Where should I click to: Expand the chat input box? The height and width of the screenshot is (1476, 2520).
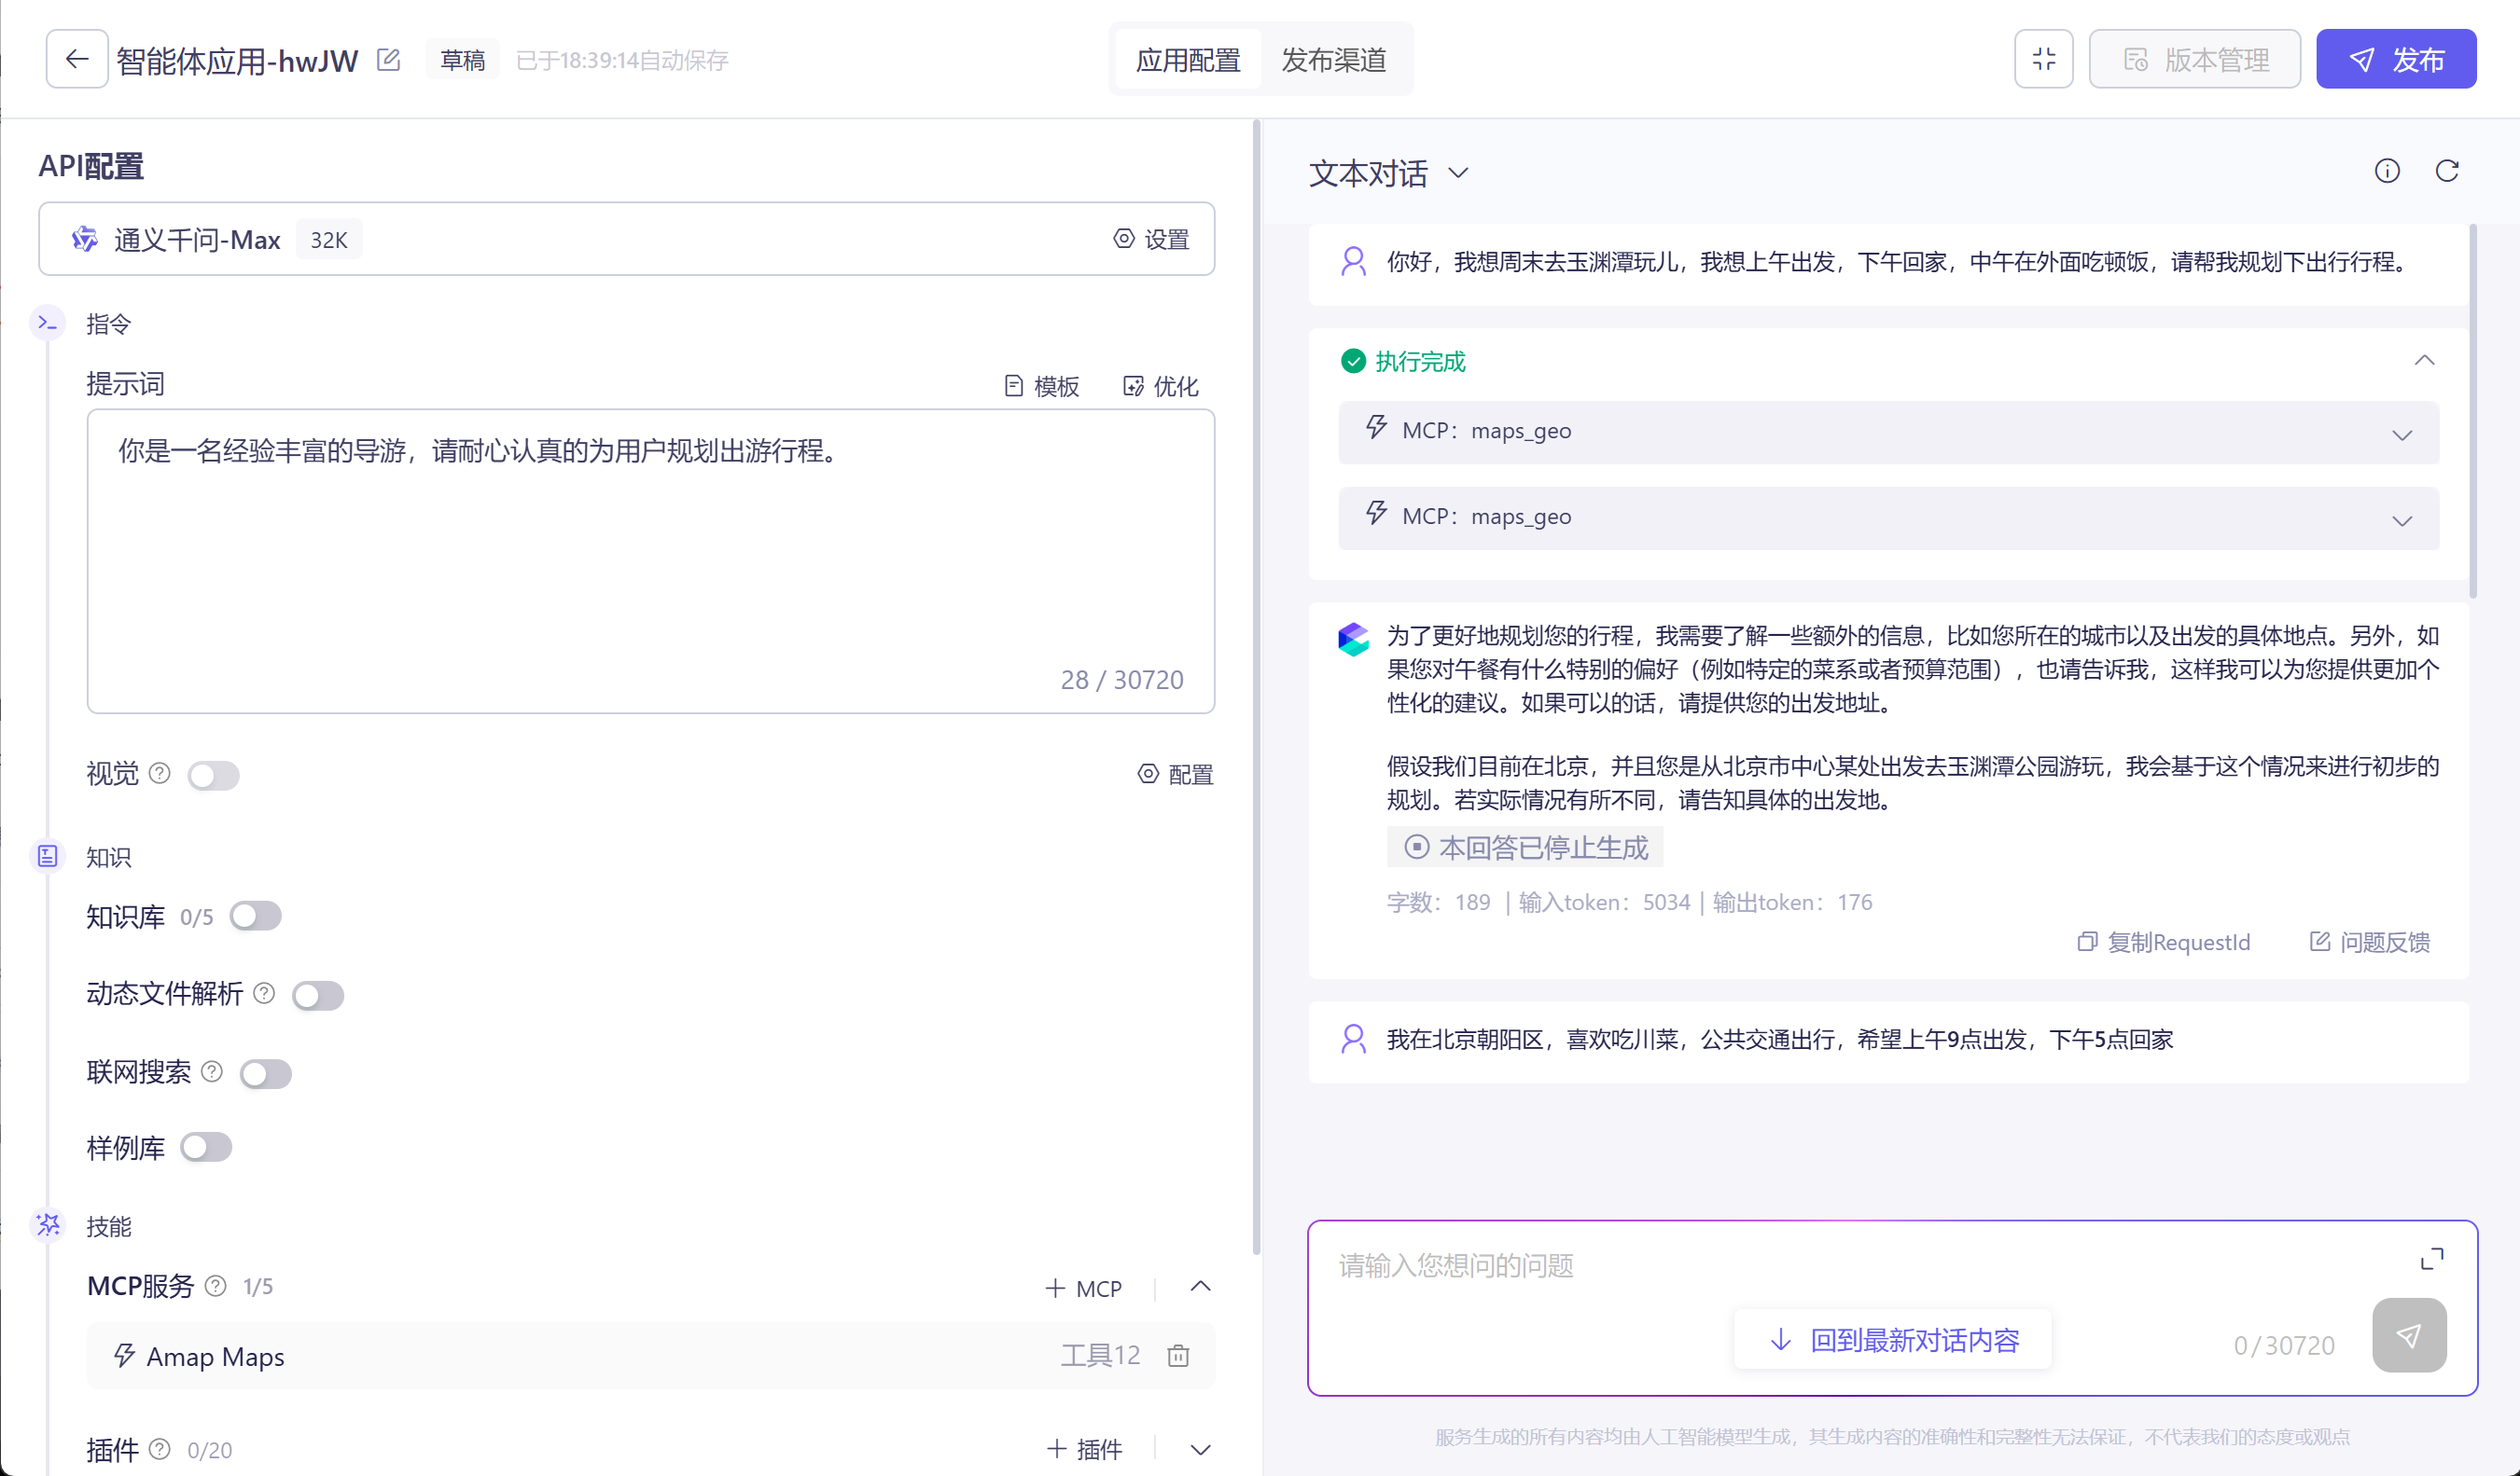tap(2431, 1258)
